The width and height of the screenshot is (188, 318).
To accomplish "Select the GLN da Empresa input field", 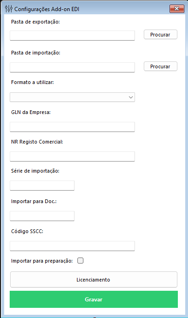I will pos(72,127).
